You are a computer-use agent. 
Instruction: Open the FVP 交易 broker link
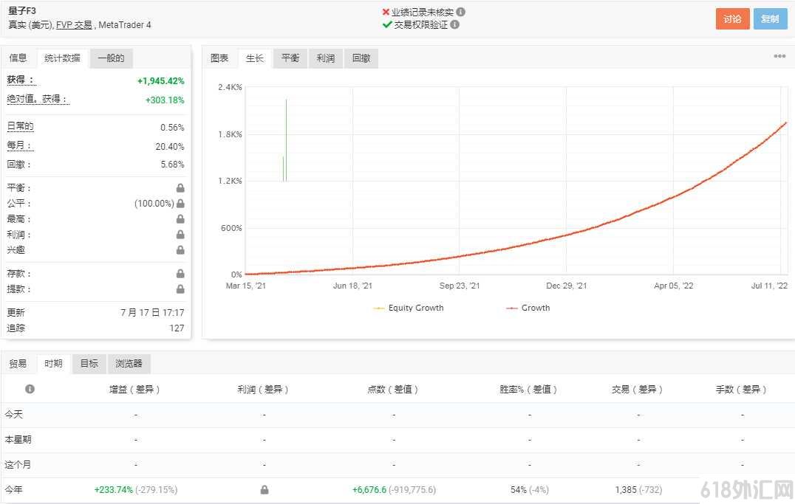pyautogui.click(x=74, y=25)
